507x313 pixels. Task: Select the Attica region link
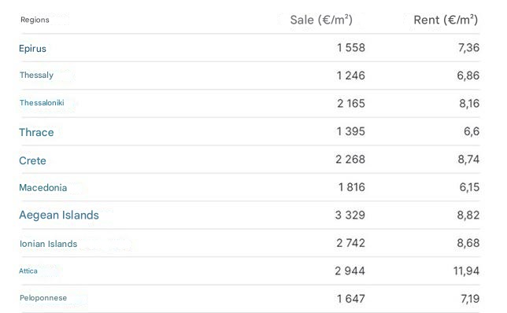(x=28, y=271)
